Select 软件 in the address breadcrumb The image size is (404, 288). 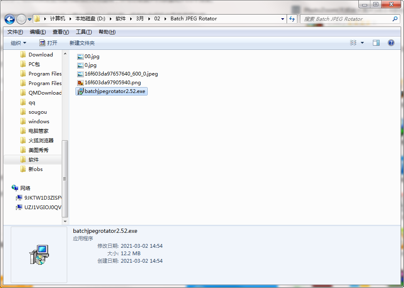(x=121, y=19)
